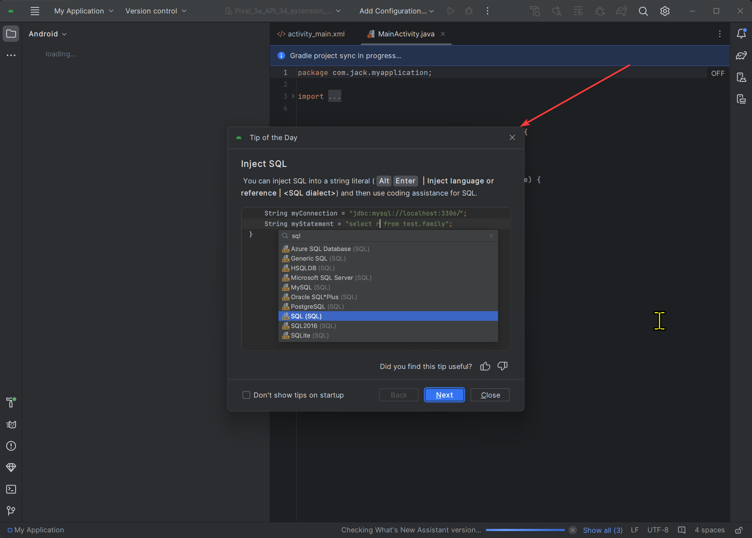
Task: Open the Device Manager tool window
Action: click(x=741, y=77)
